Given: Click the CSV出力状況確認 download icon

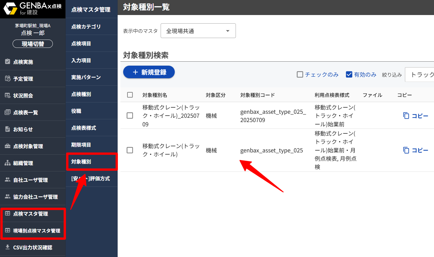Looking at the screenshot, I should pyautogui.click(x=8, y=247).
